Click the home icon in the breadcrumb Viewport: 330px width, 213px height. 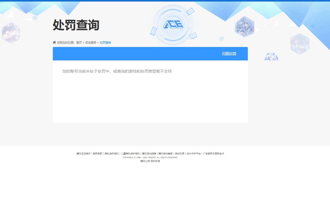(x=54, y=42)
